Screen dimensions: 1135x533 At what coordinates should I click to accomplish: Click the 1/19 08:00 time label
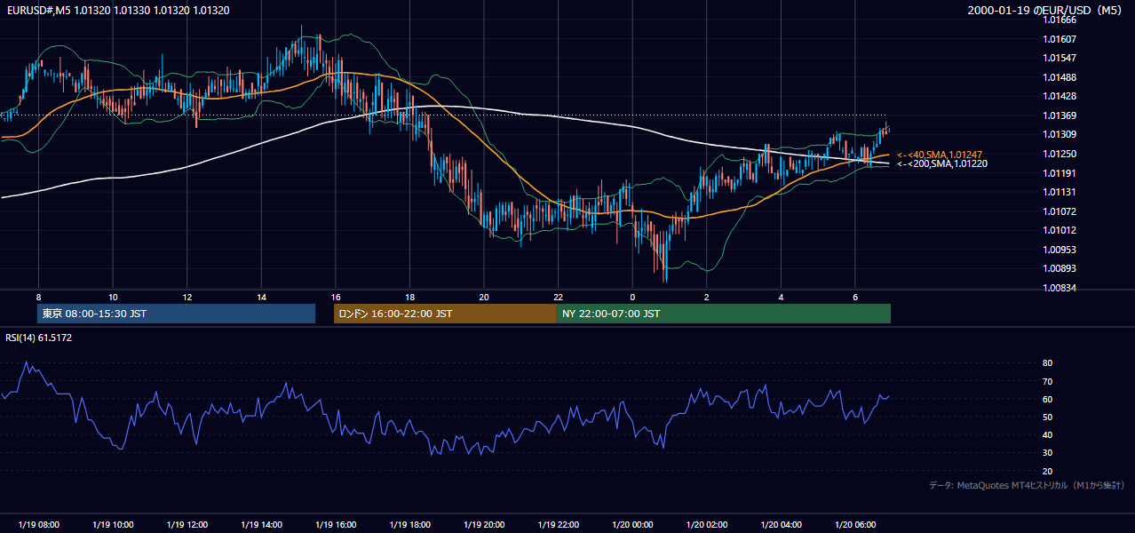(38, 524)
